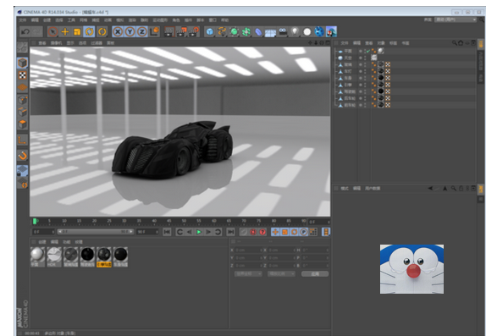Screen dimensions: 486x336
Task: Open the coordinate space dropdown under Z position
Action: tap(248, 273)
